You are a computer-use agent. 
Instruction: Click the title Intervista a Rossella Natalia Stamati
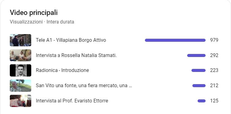click(x=76, y=55)
